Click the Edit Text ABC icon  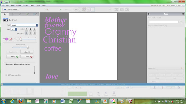coord(5,20)
